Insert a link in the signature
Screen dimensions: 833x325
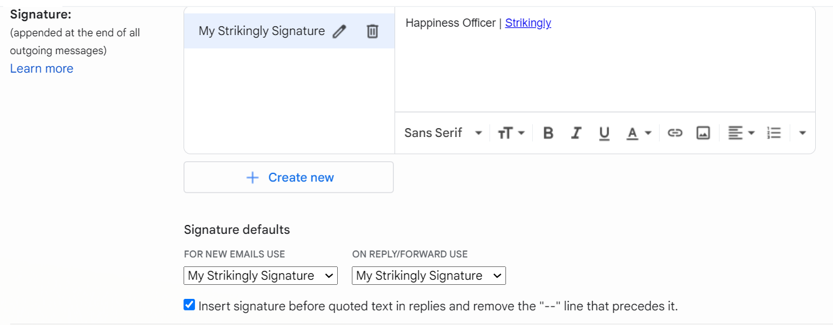click(x=675, y=133)
